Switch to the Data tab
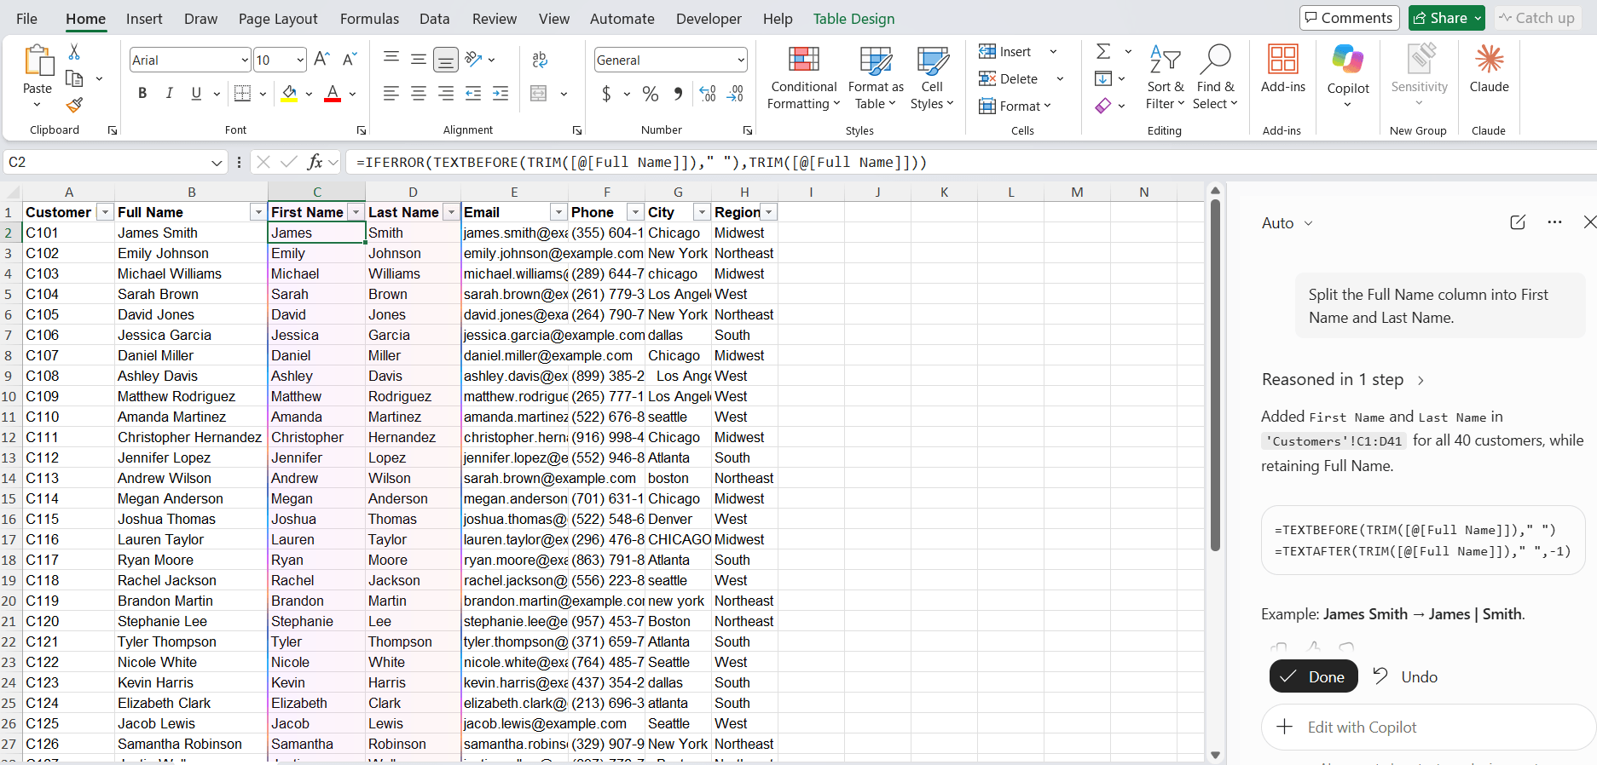1597x765 pixels. point(434,18)
